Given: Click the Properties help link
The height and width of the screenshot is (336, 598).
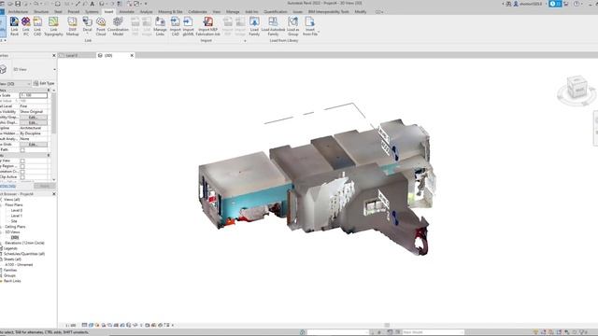Looking at the screenshot, I should (7, 186).
